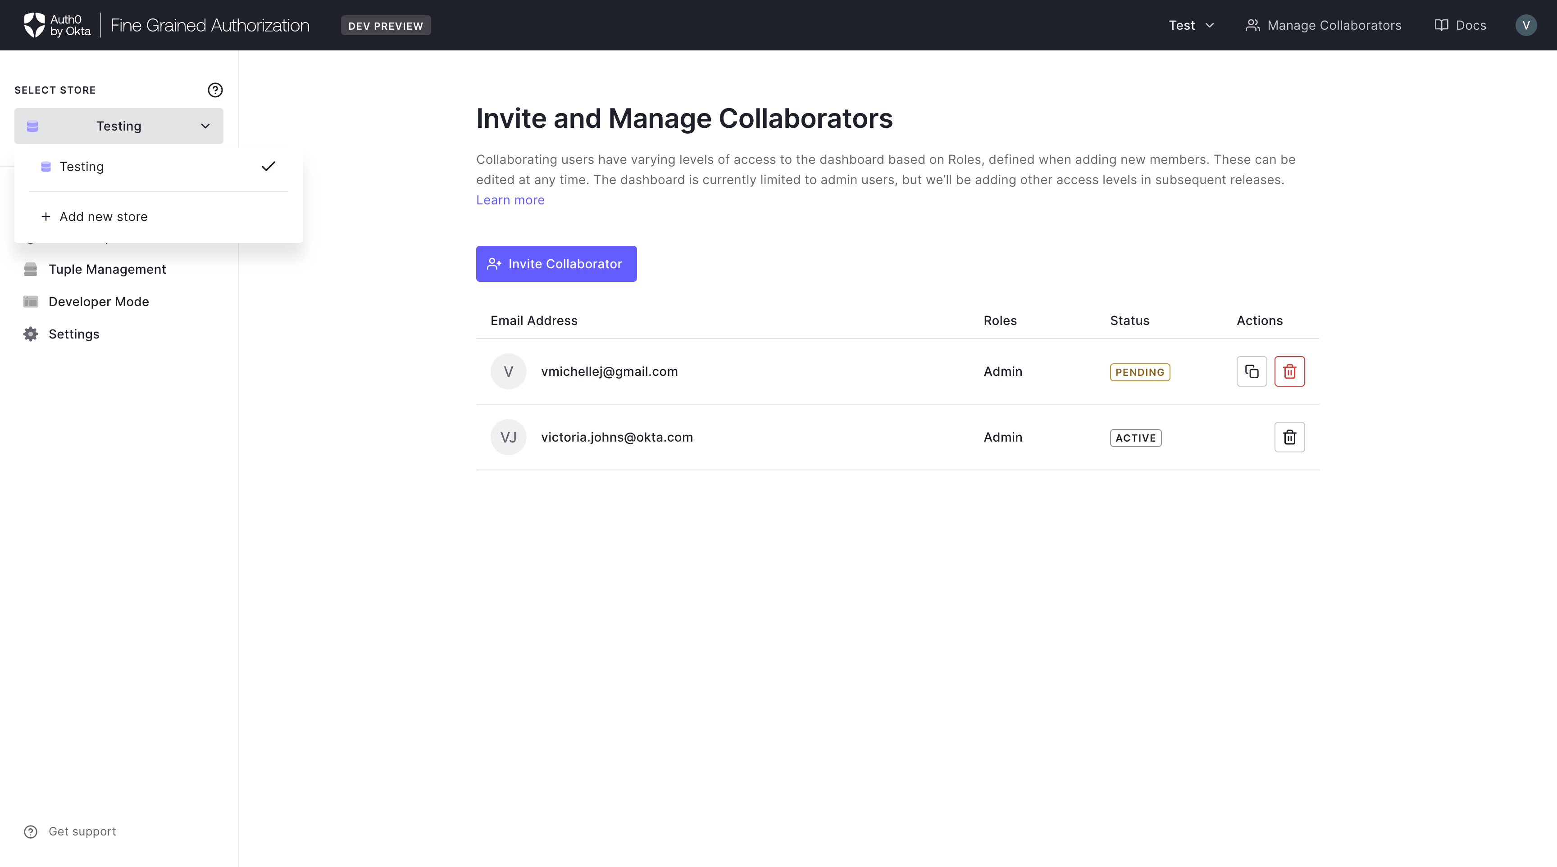Image resolution: width=1557 pixels, height=867 pixels.
Task: Open Tuple Management page
Action: point(107,269)
